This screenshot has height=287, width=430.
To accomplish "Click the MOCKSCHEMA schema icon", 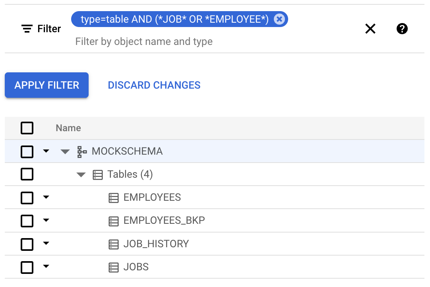I will point(81,151).
